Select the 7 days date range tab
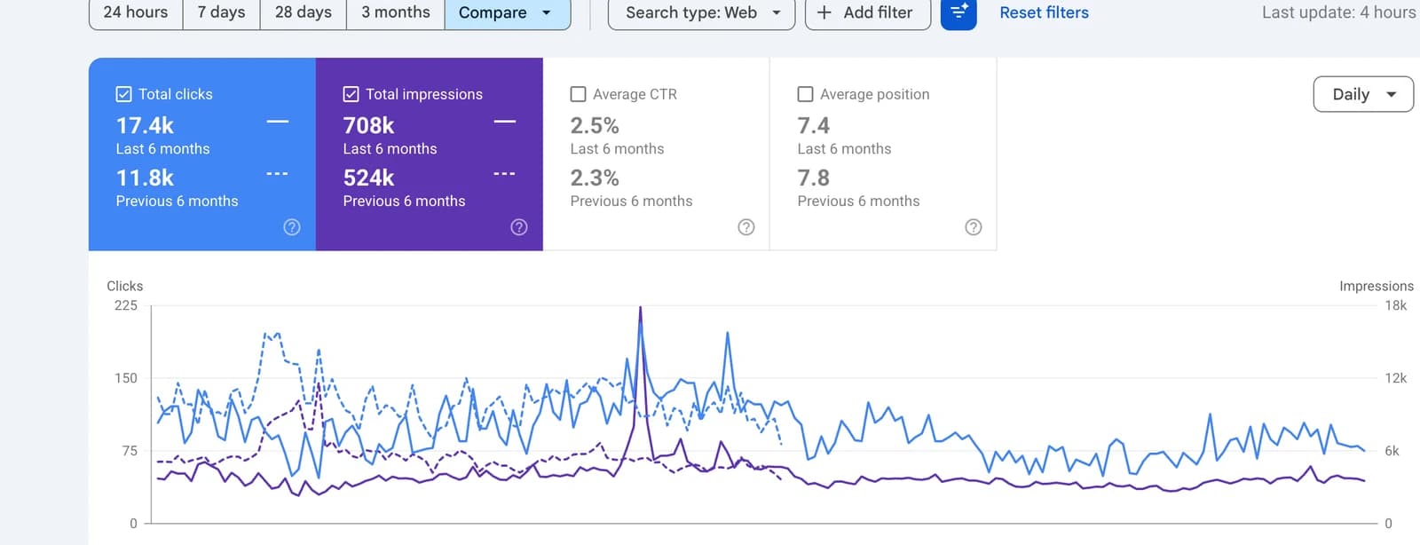 (221, 12)
